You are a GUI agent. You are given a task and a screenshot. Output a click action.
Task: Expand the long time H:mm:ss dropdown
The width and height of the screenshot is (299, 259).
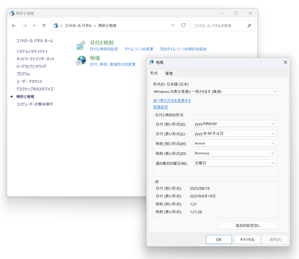point(234,153)
